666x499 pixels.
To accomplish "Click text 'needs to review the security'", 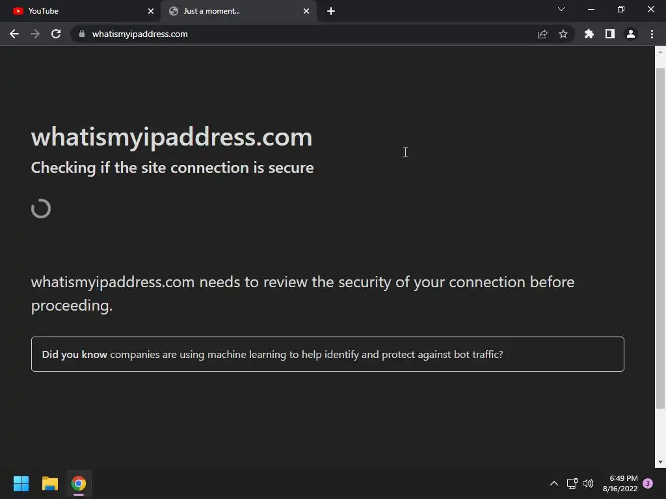I will tap(295, 282).
